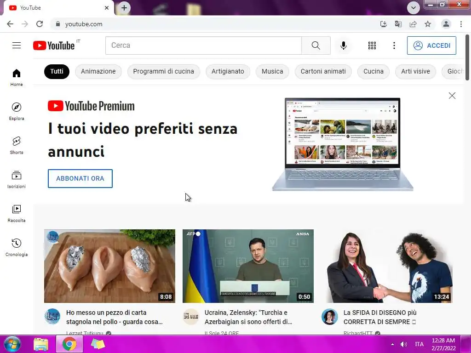The height and width of the screenshot is (353, 471).
Task: Select the Musica filter chip
Action: tap(272, 71)
